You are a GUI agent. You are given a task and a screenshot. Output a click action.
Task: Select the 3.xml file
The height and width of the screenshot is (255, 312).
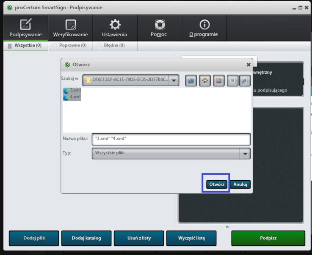[72, 90]
